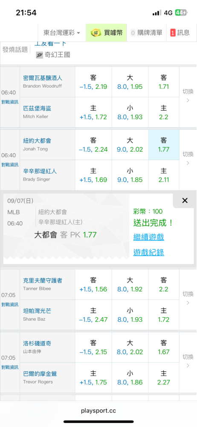This screenshot has height=427, width=197.
Task: Select 小 9.0, 1.85 for Mets game
Action: [x=130, y=175]
